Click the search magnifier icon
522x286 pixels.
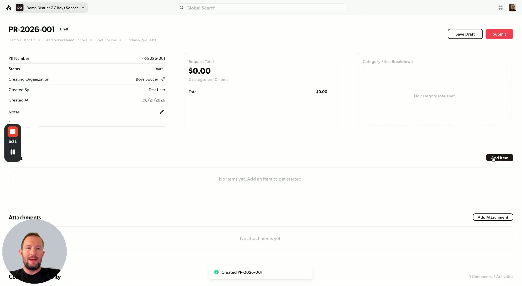tap(182, 8)
